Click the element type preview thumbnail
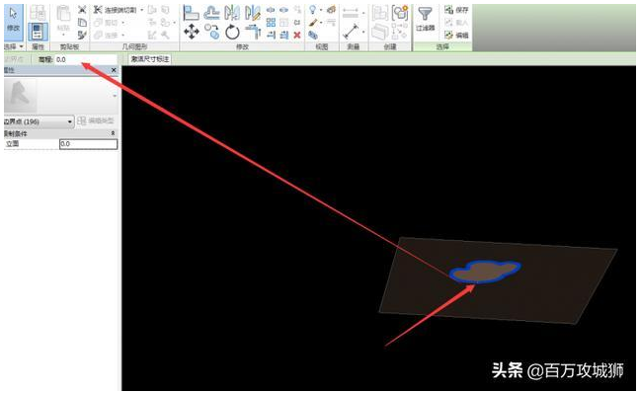This screenshot has height=393, width=640. pos(21,97)
